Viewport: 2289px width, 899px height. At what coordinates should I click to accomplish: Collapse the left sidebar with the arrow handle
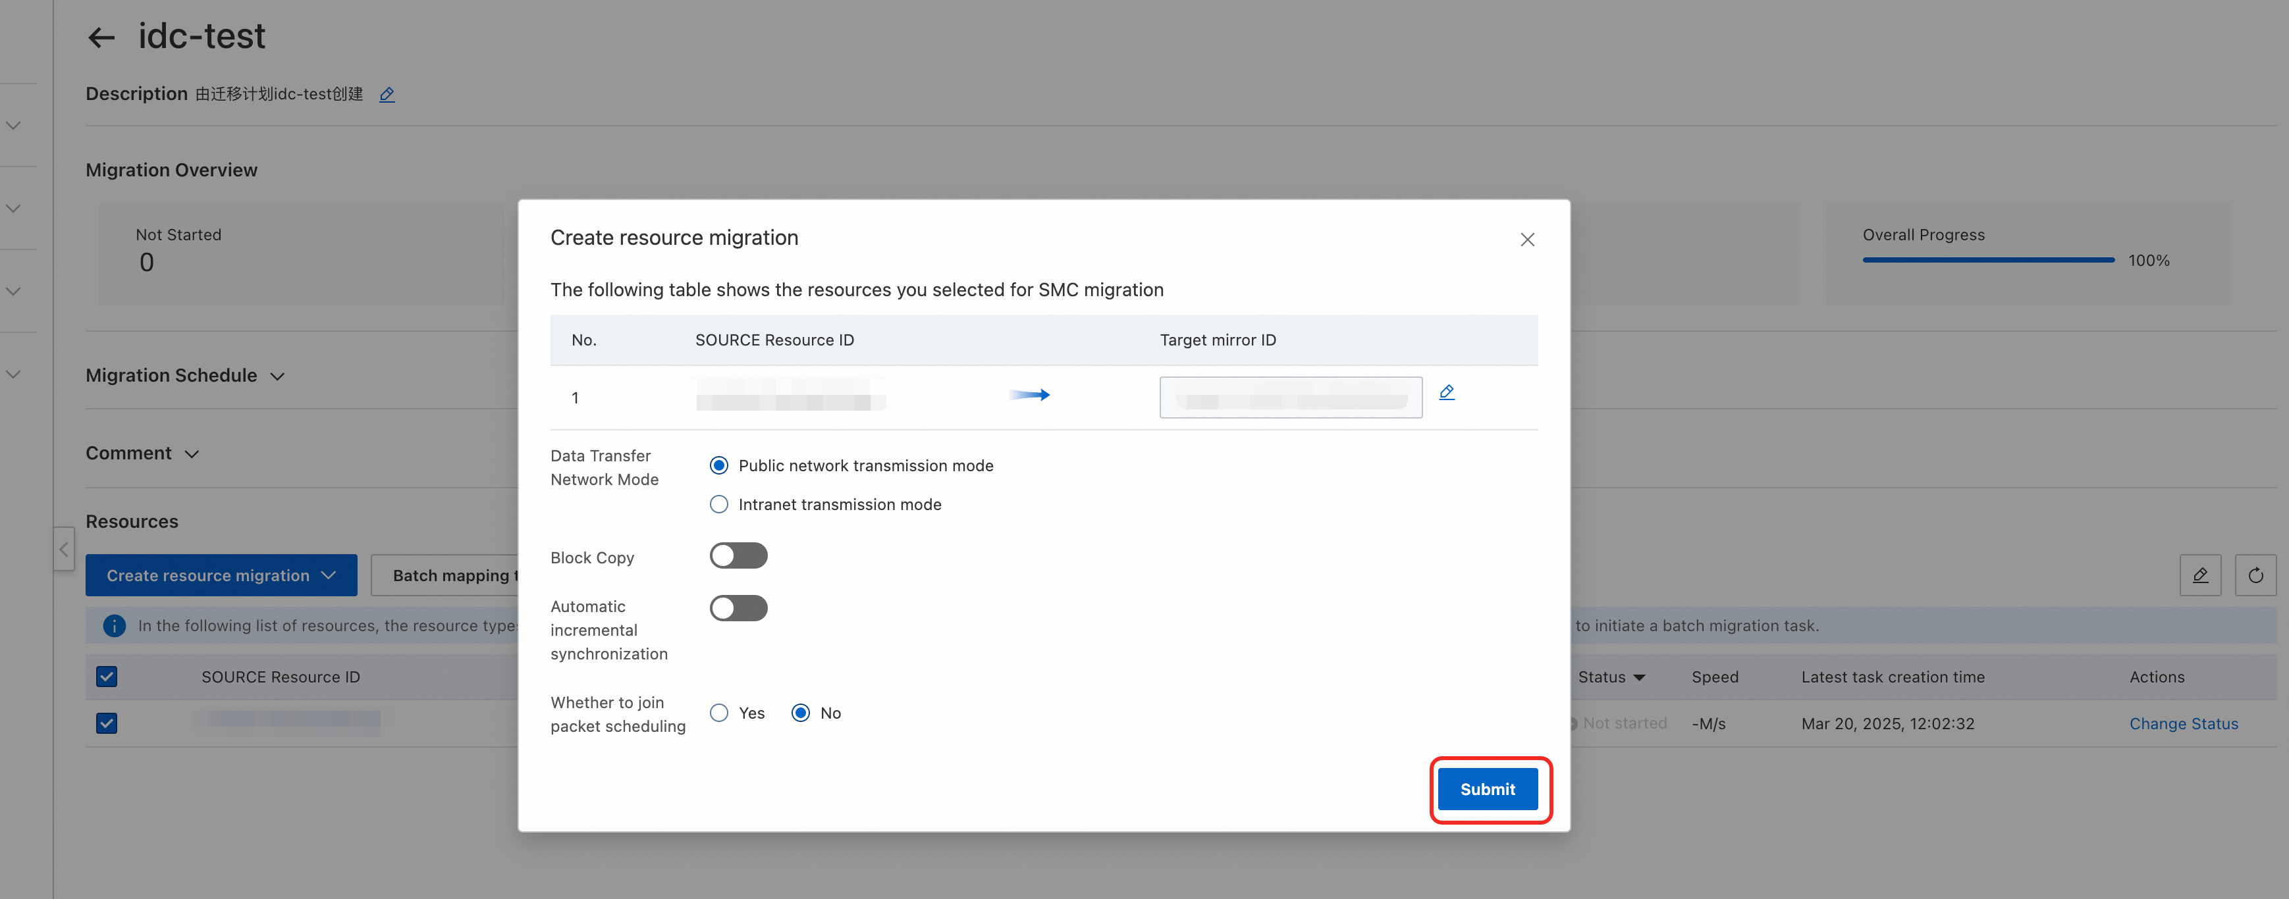click(x=63, y=549)
